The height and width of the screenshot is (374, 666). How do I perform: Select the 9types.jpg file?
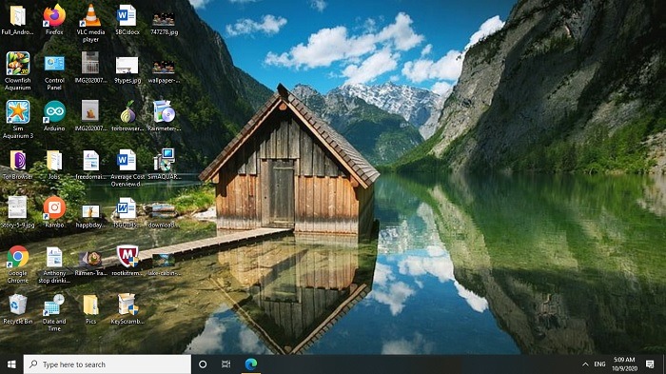[x=127, y=69]
